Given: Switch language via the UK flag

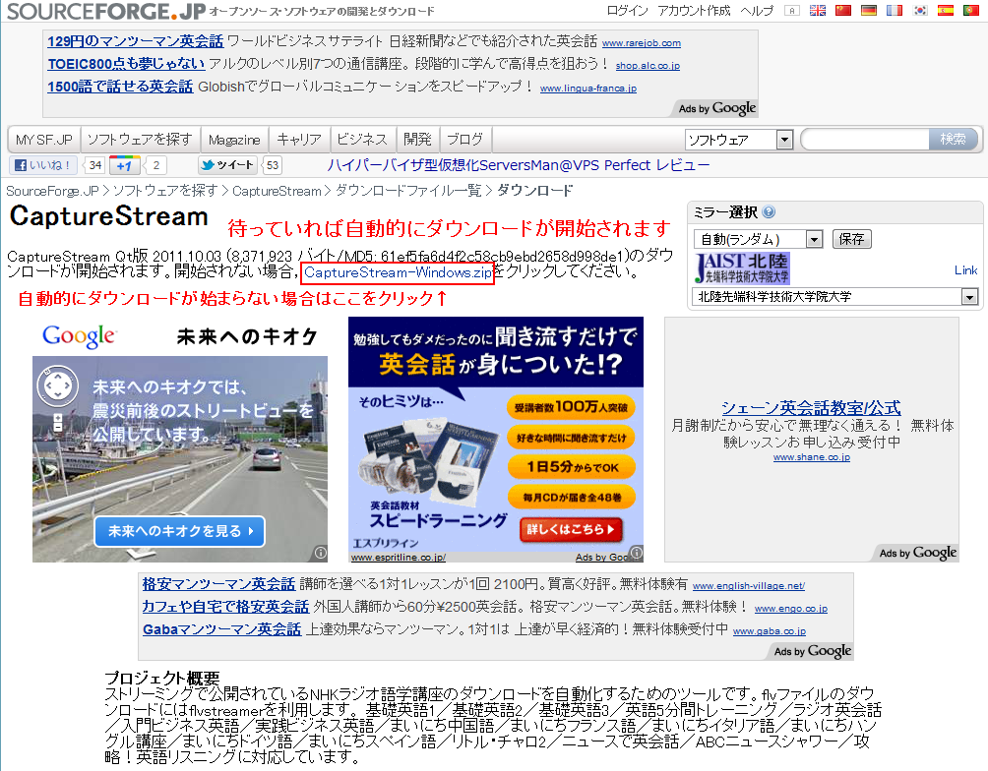Looking at the screenshot, I should 817,10.
